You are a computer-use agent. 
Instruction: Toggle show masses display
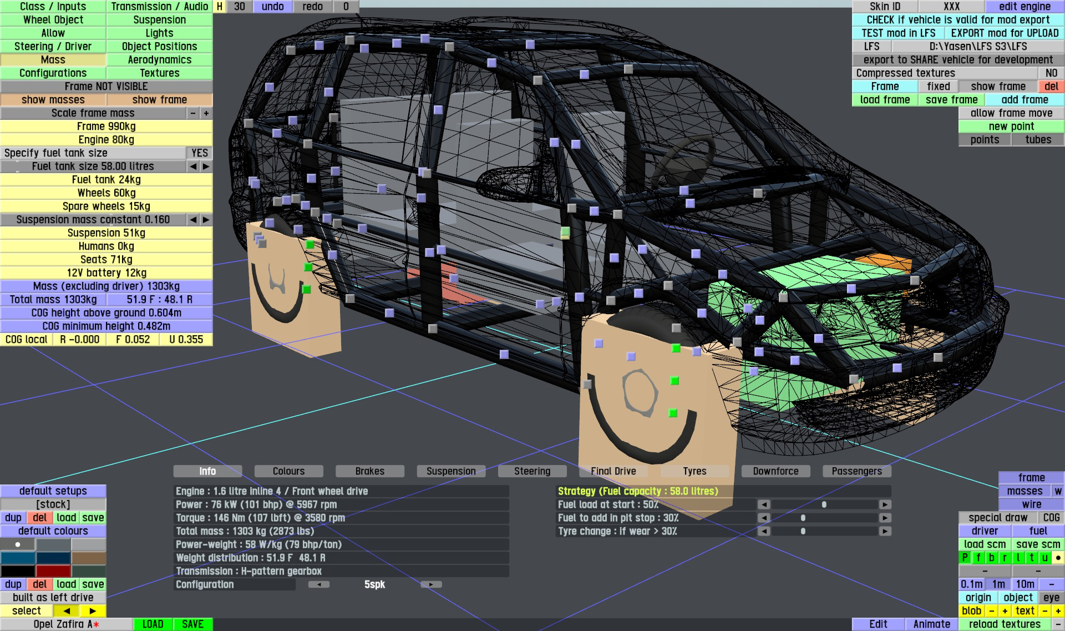(x=53, y=100)
